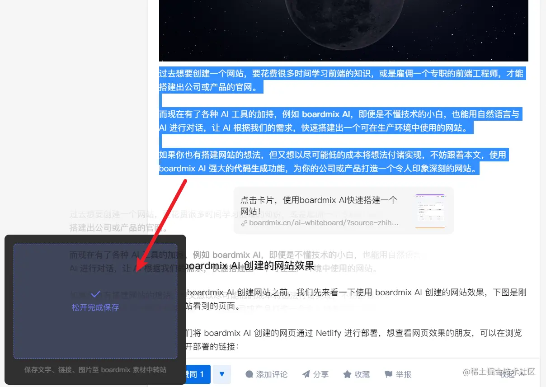Click the moon image at article top
This screenshot has height=387, width=546.
(344, 30)
